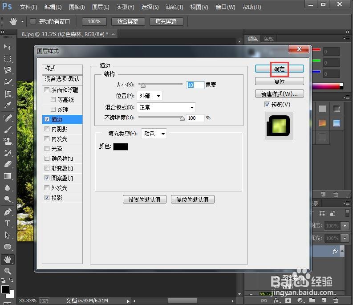
Task: Click the foreground color swatch in toolbox
Action: coord(5,289)
